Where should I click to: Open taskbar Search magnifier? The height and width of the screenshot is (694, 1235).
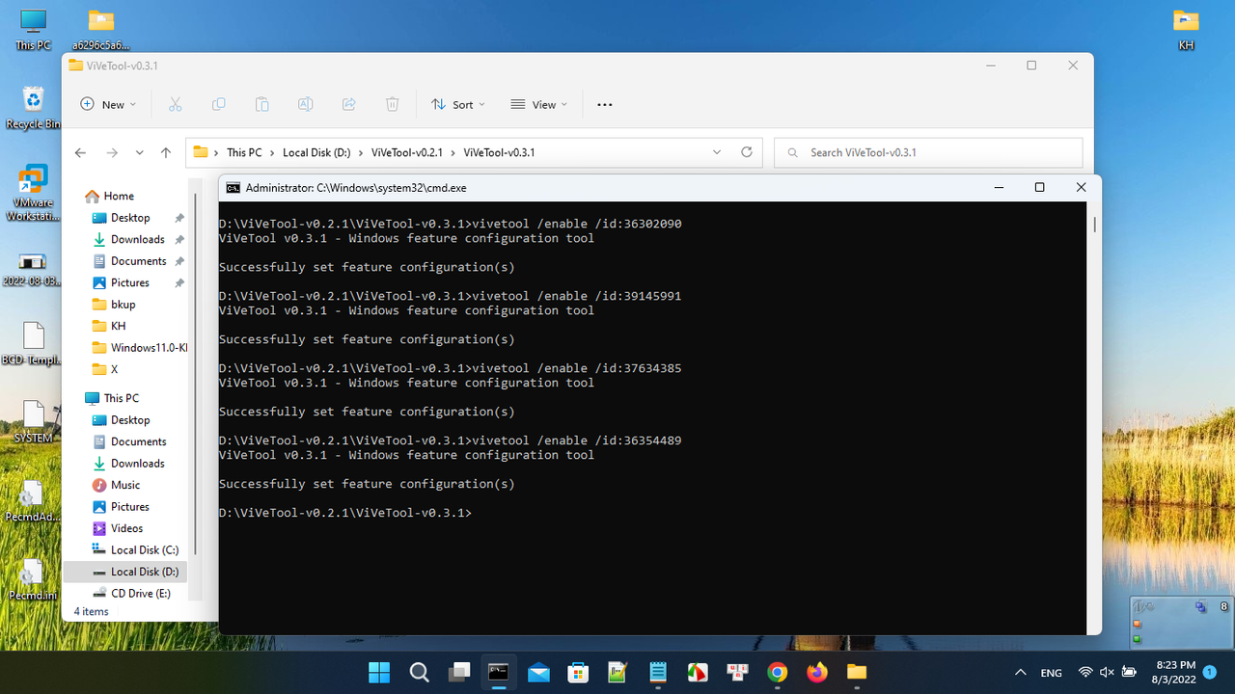[419, 672]
